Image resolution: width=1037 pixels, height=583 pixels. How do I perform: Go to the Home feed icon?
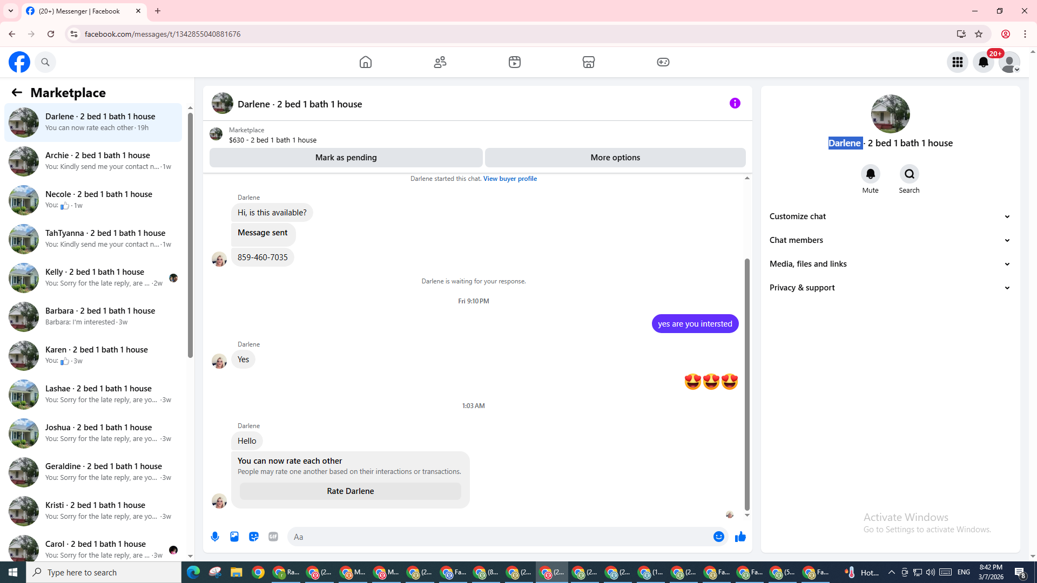point(366,62)
